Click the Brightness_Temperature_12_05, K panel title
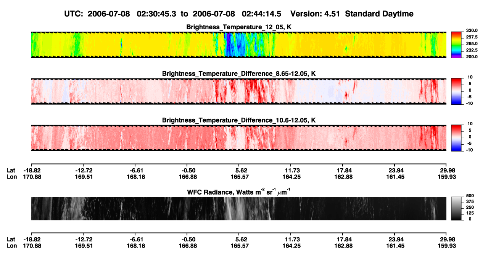This screenshot has height=254, width=496. (239, 27)
